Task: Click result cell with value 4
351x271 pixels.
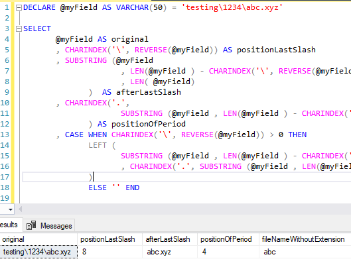Action: 228,252
